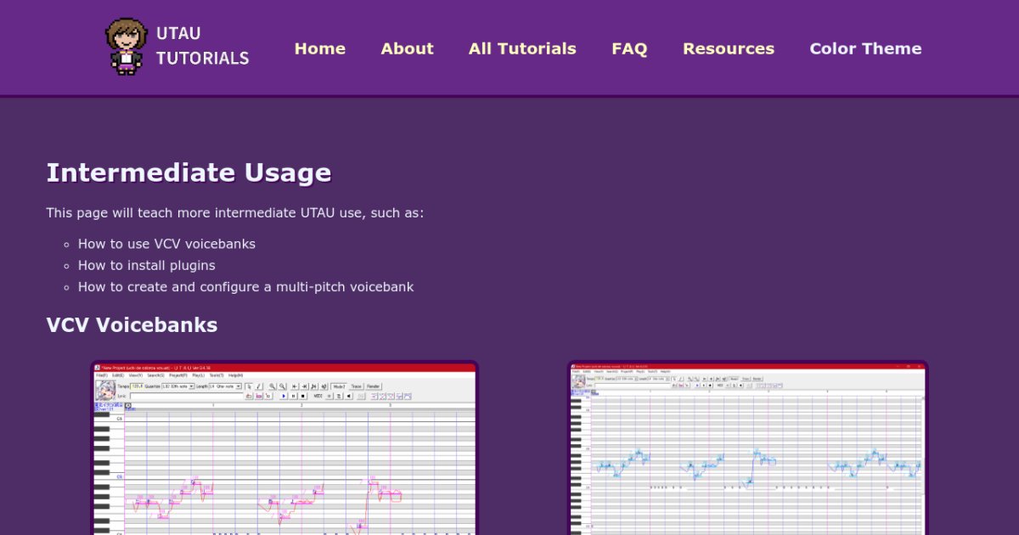Visit the Resources page
Screen dimensions: 1019x535
click(729, 48)
